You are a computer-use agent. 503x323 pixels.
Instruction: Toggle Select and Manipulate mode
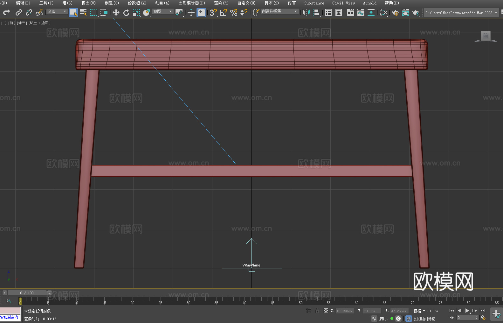(191, 12)
